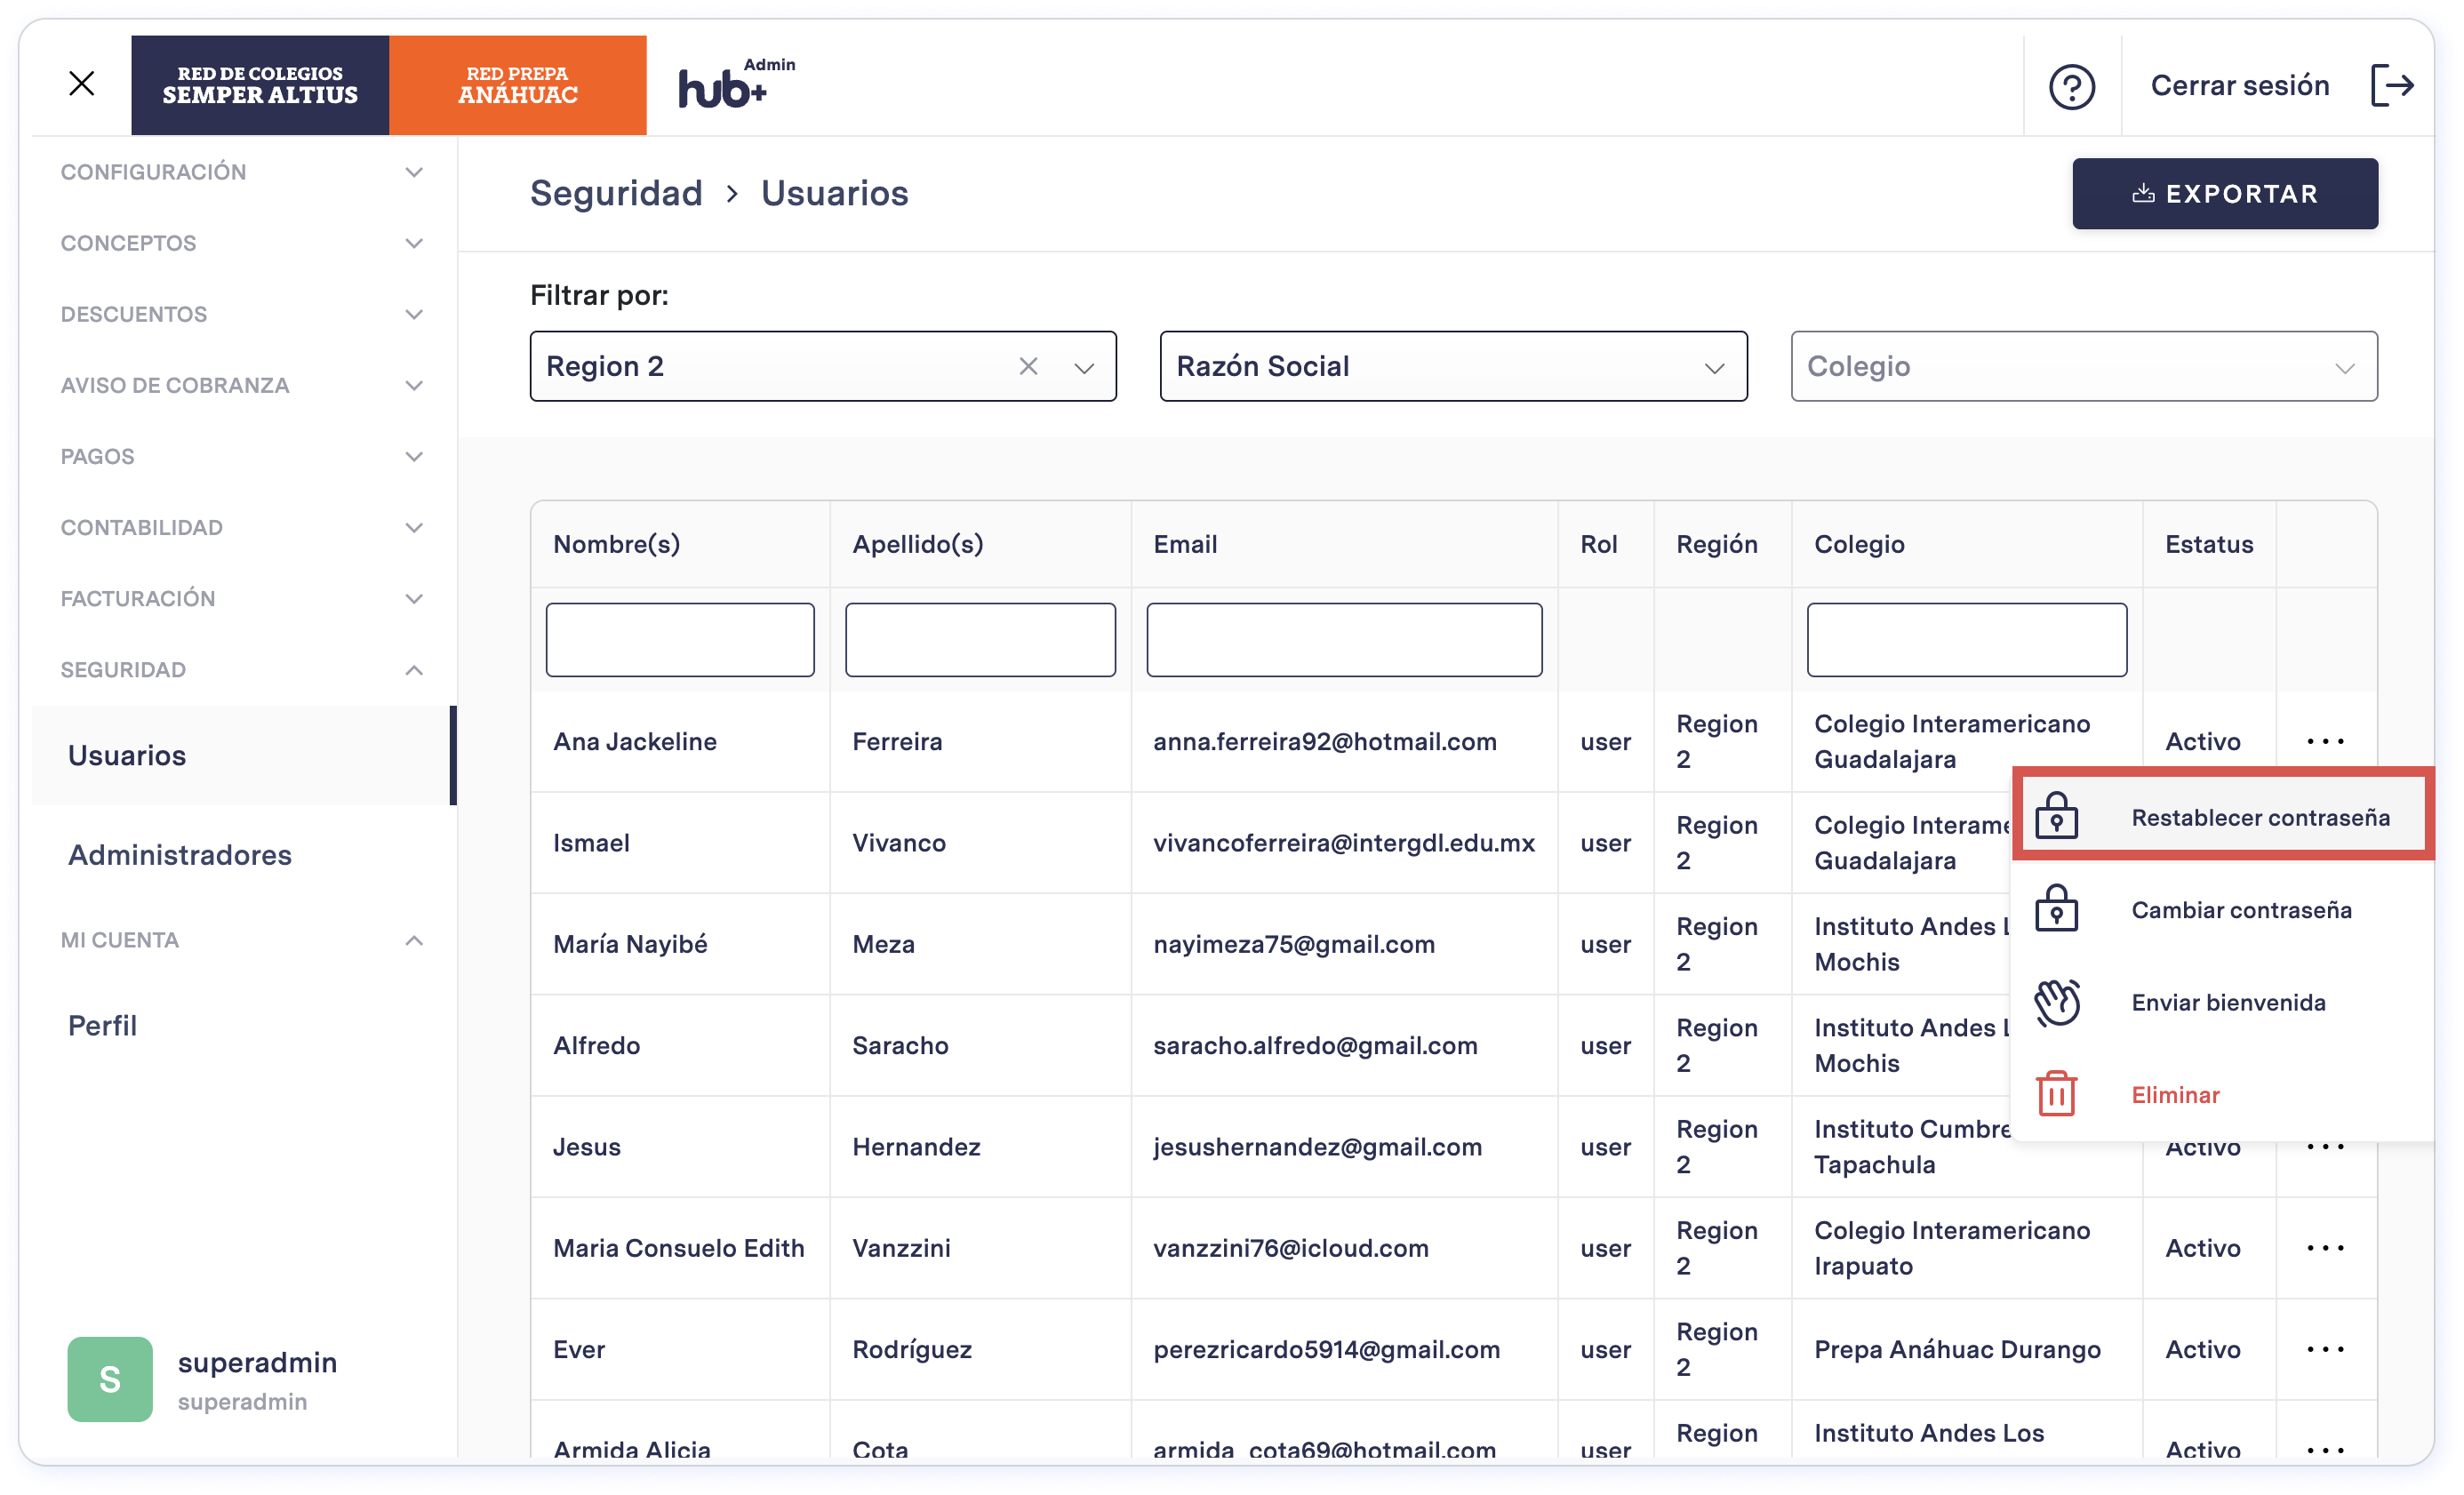
Task: Select email anna.ferreira92@hotmail.com
Action: (x=1325, y=741)
